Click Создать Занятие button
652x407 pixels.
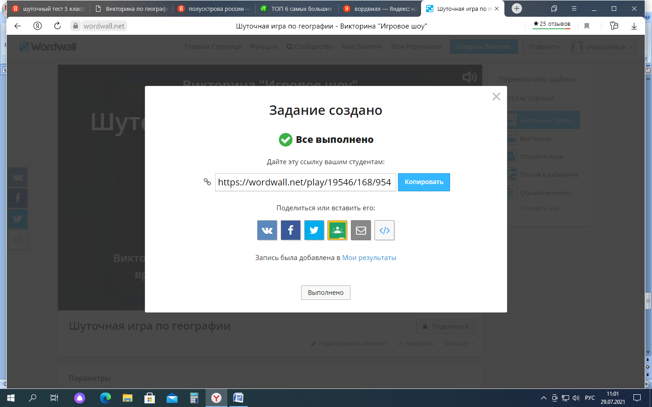(484, 47)
